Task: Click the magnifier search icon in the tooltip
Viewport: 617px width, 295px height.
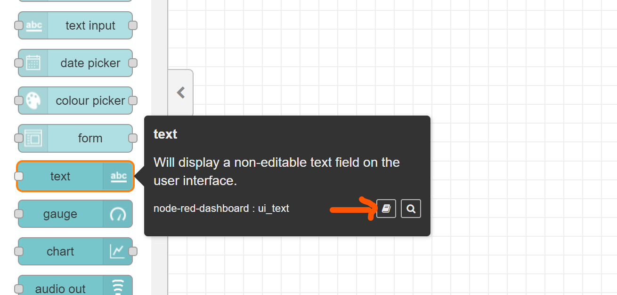Action: (x=411, y=209)
